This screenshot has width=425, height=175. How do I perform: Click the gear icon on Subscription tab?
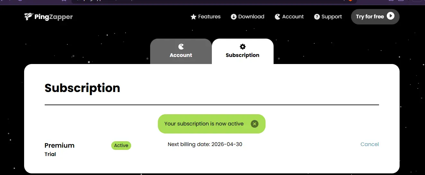click(243, 47)
